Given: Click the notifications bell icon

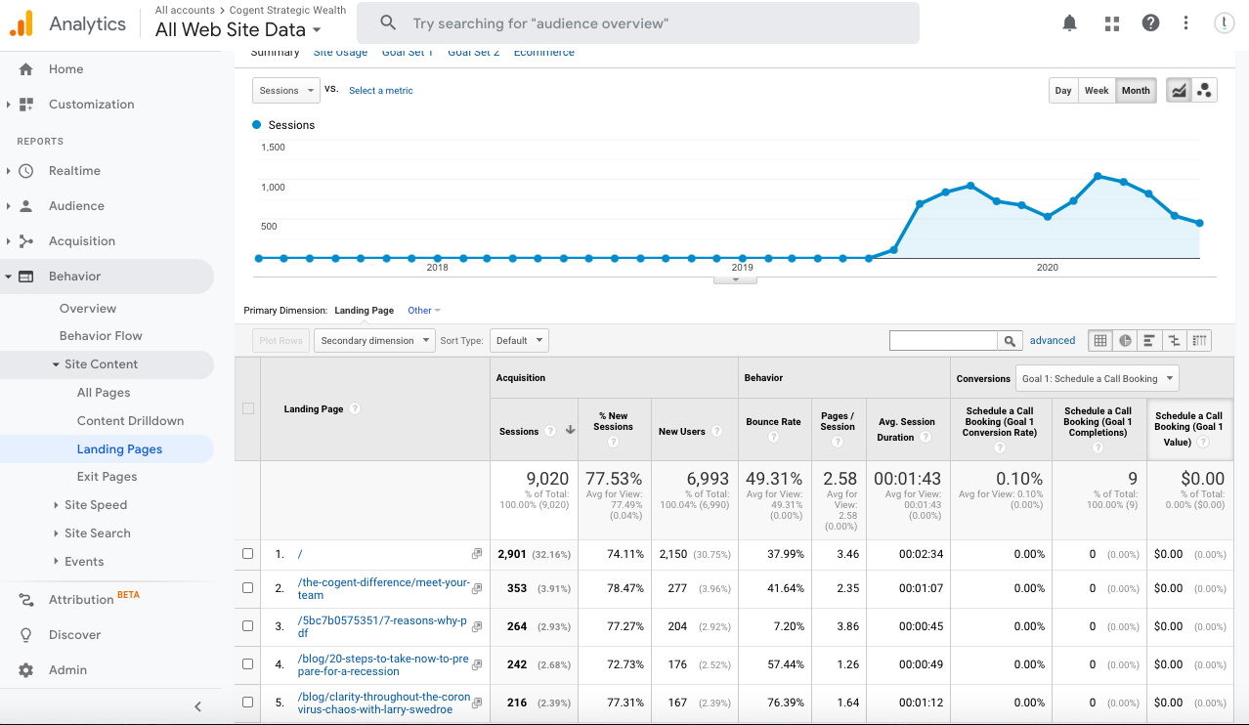Looking at the screenshot, I should pyautogui.click(x=1068, y=22).
